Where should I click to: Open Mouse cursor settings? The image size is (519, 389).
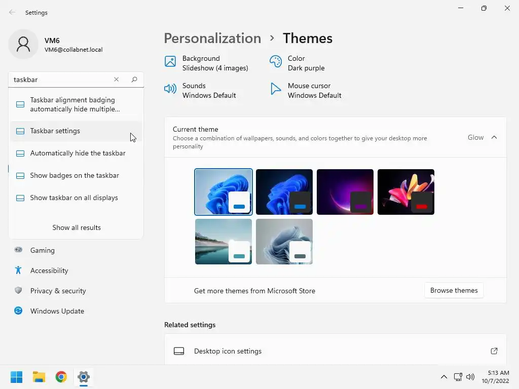[x=306, y=90]
